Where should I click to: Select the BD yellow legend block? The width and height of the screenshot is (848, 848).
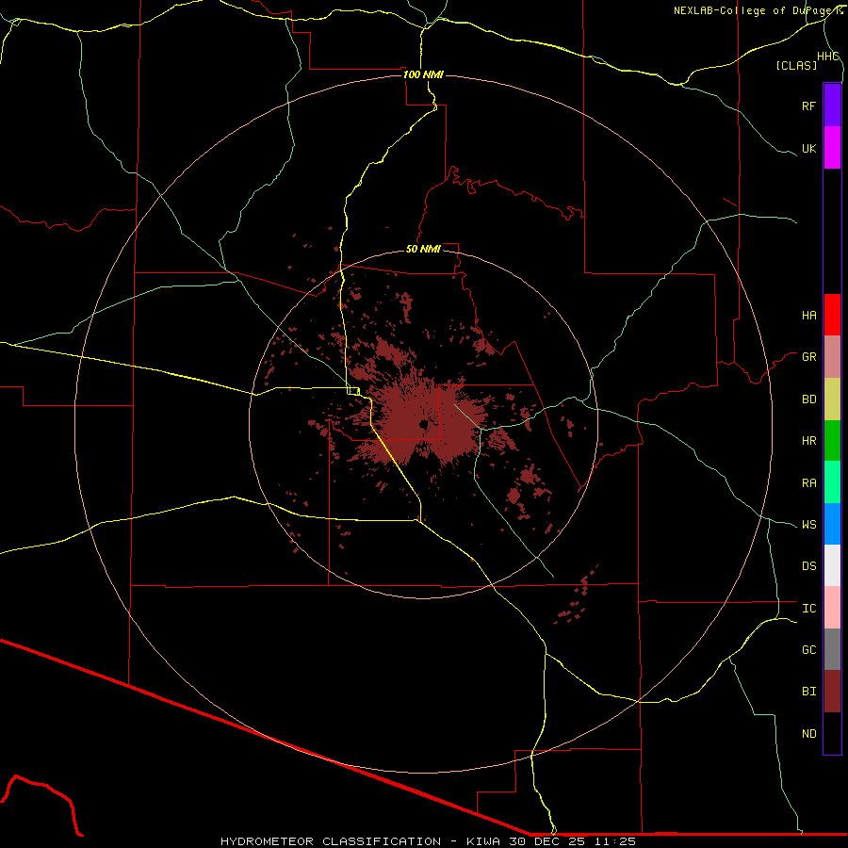pyautogui.click(x=832, y=400)
